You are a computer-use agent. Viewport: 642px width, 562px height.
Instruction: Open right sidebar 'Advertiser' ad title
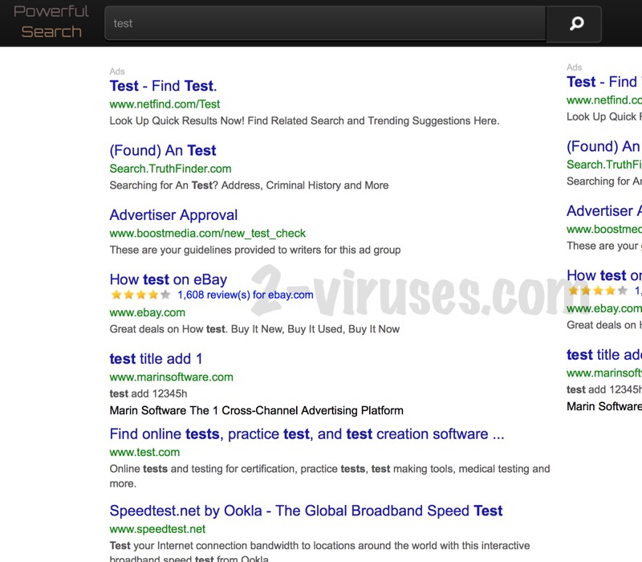point(604,211)
